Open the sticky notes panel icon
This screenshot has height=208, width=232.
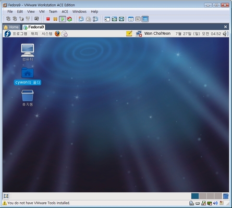click(x=129, y=34)
